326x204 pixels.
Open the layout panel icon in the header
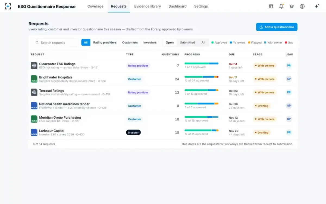click(x=271, y=6)
